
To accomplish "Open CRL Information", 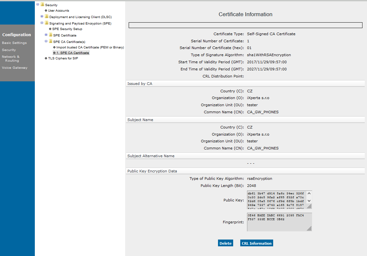I will click(256, 243).
